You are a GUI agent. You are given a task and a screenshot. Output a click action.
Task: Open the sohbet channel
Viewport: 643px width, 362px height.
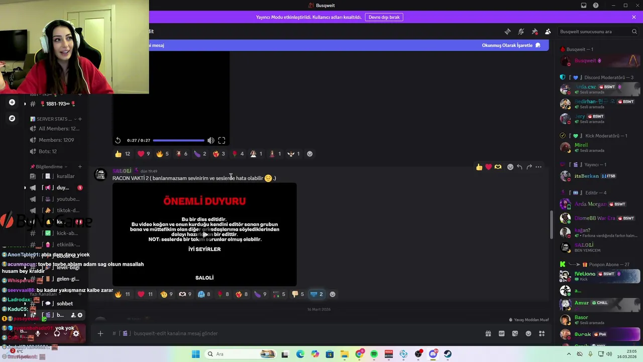(x=56, y=304)
